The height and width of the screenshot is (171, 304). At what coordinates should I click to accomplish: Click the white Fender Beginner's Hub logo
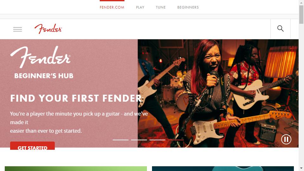(42, 62)
